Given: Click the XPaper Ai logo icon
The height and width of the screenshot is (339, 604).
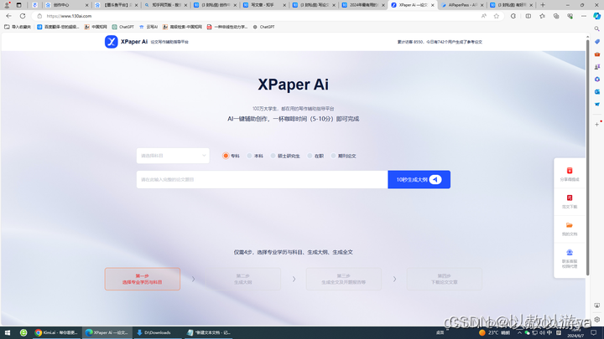Looking at the screenshot, I should point(112,42).
